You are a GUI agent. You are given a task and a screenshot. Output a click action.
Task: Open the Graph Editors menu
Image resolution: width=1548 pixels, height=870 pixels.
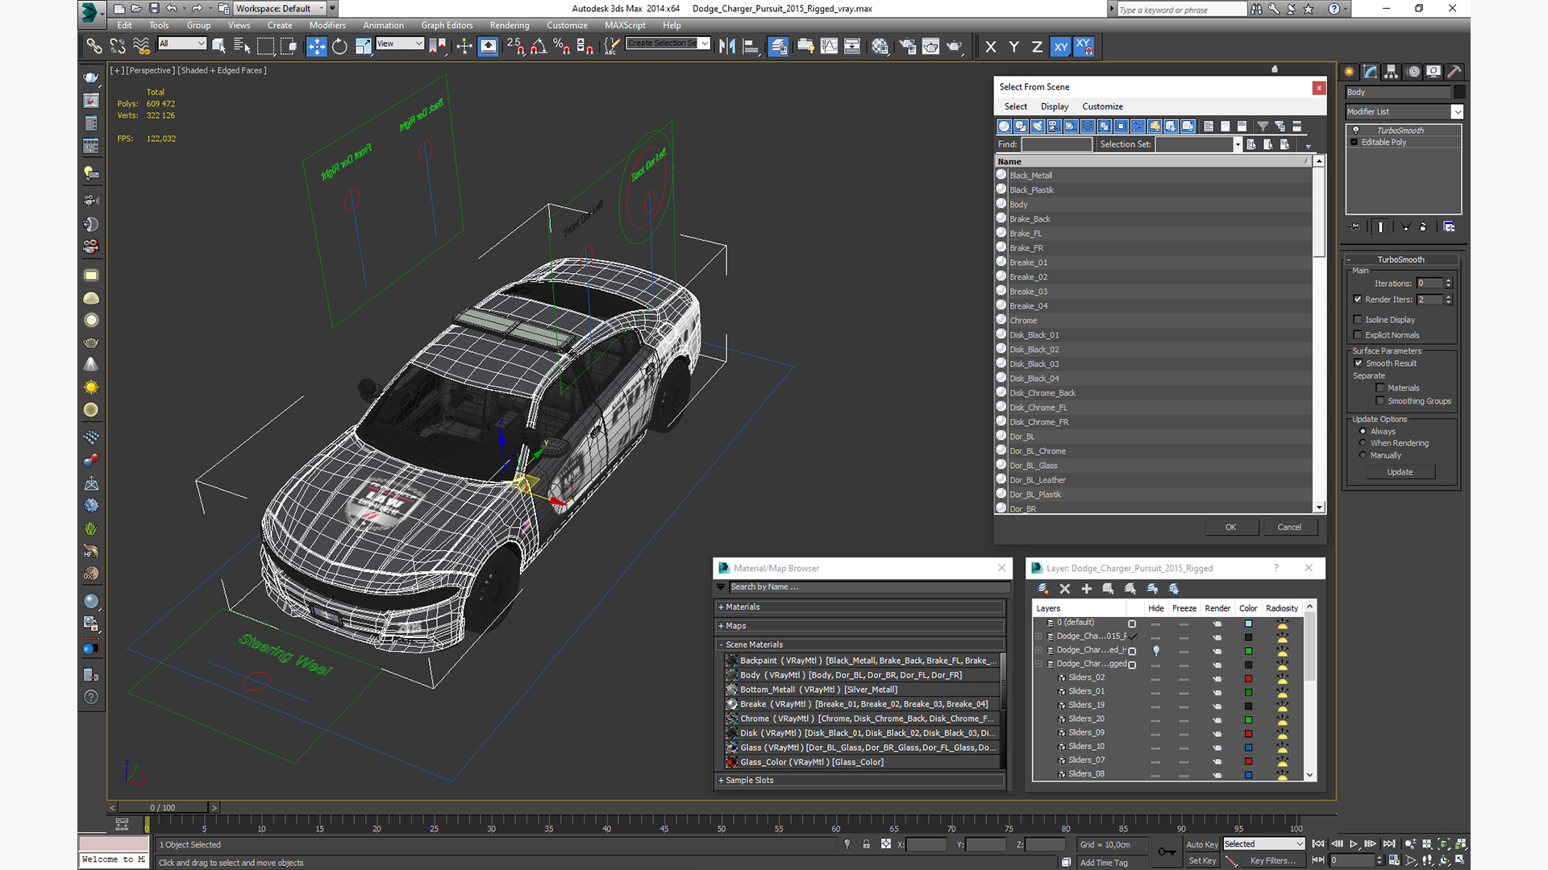pos(447,26)
